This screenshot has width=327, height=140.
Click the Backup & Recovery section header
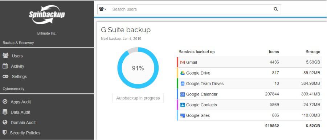tap(18, 43)
